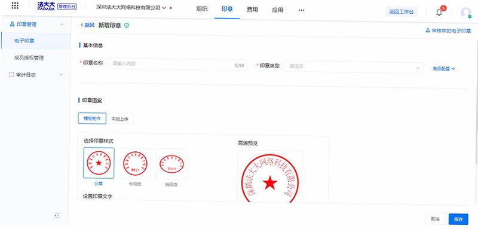This screenshot has height=229, width=478.
Task: Collapse the sidebar with bottom toggle icon
Action: pos(57,215)
